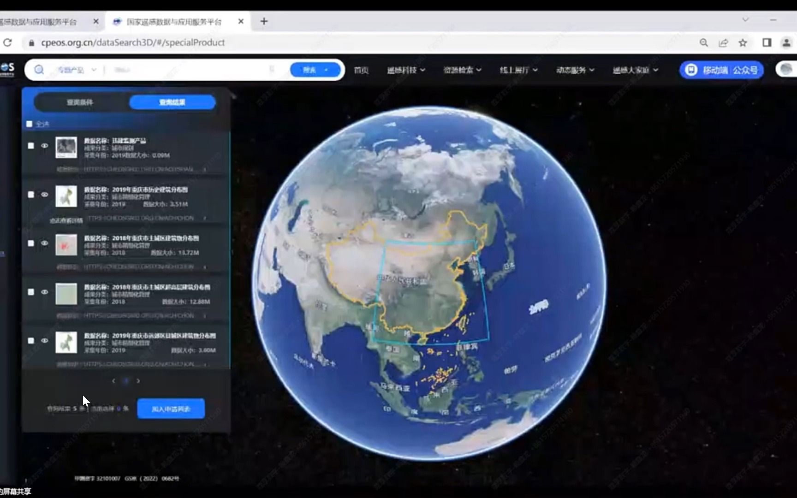Toggle eye visibility for 2019年重庆市历史建筑分布图
This screenshot has height=498, width=797.
[x=45, y=195]
